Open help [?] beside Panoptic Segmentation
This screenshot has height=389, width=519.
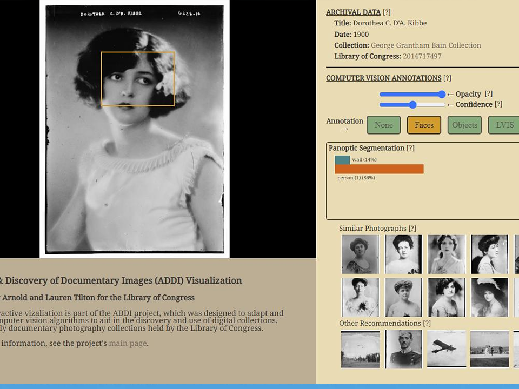coord(410,148)
